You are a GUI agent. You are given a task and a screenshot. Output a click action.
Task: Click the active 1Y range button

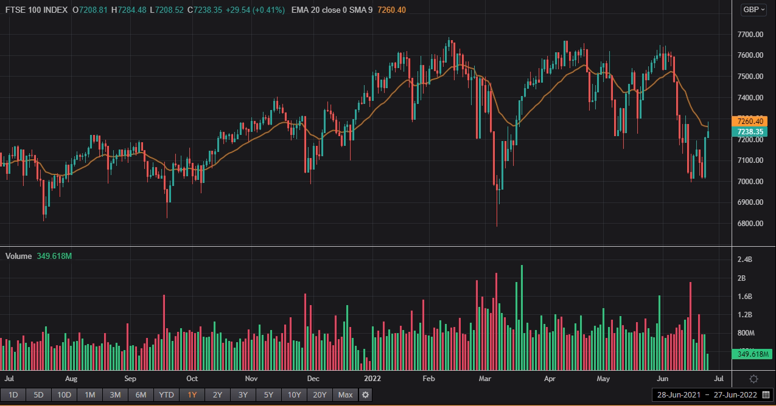[x=192, y=395]
